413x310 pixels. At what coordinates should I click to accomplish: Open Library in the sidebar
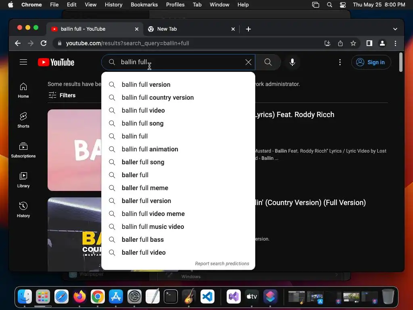[23, 180]
